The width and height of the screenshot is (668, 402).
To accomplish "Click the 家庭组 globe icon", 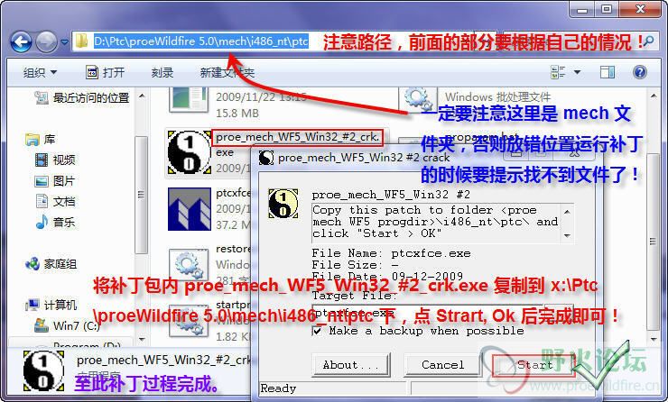I will pos(32,264).
